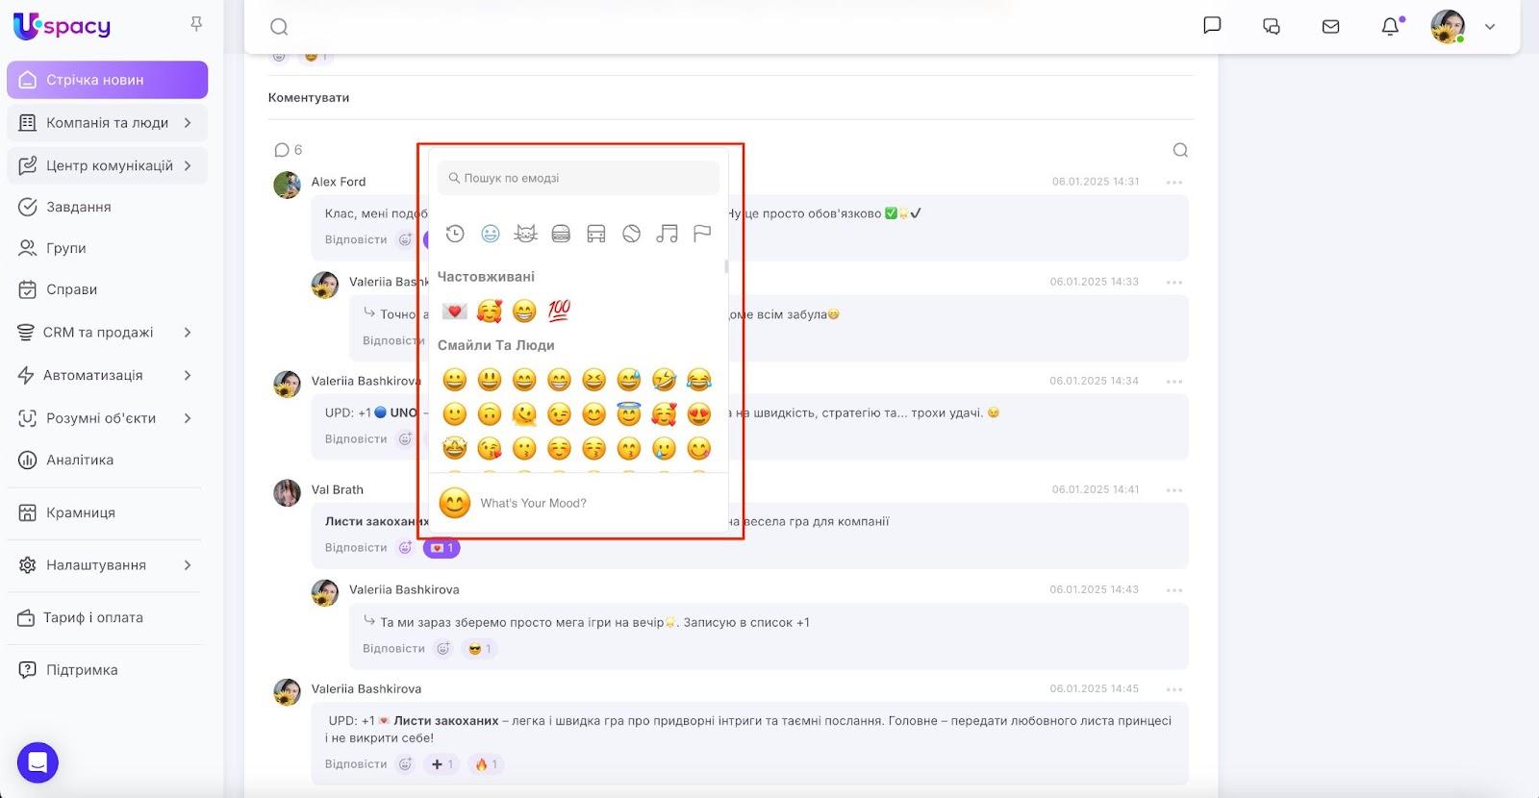Open the music note emoji category
Screen dimensions: 1539x798
tap(667, 234)
